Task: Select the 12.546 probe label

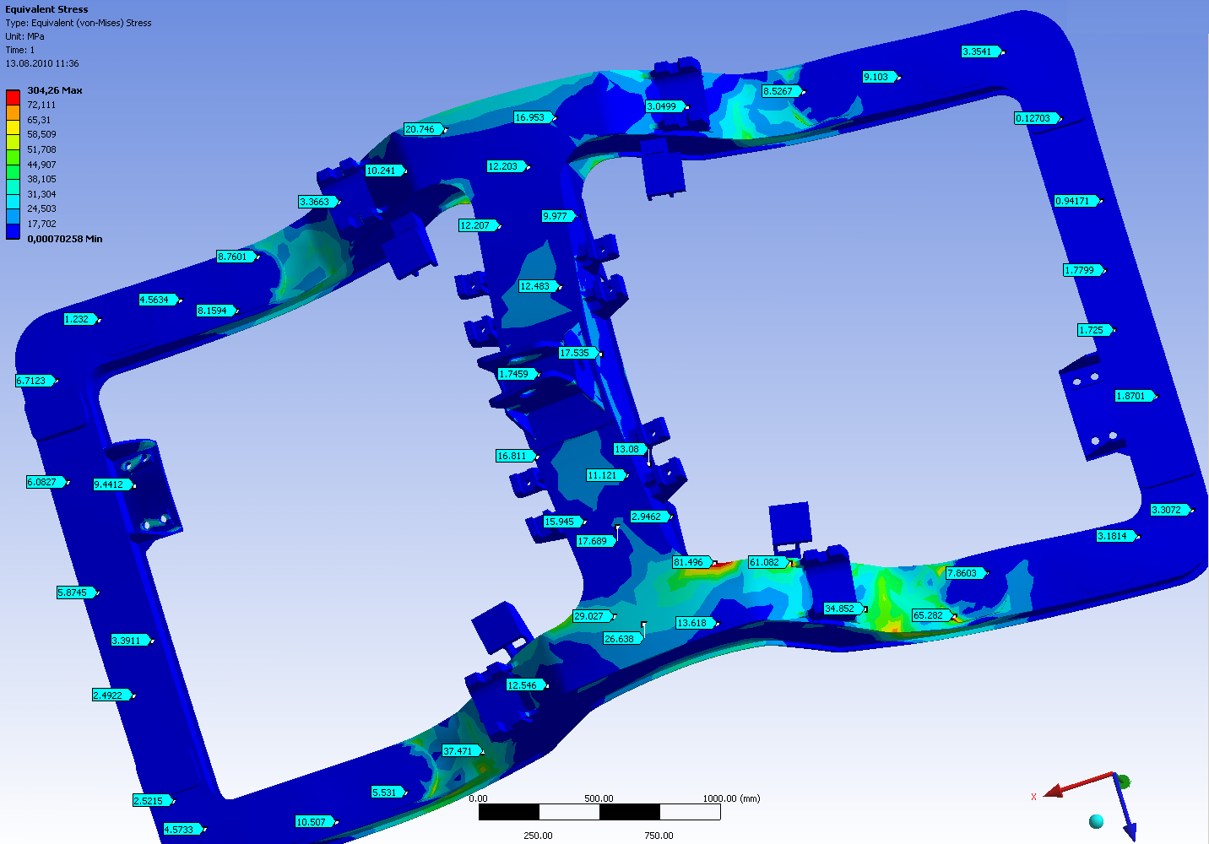Action: (525, 685)
